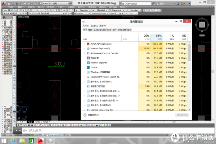Click the AutoCAD horizontal drawing scrollbar thumb

(x=174, y=122)
